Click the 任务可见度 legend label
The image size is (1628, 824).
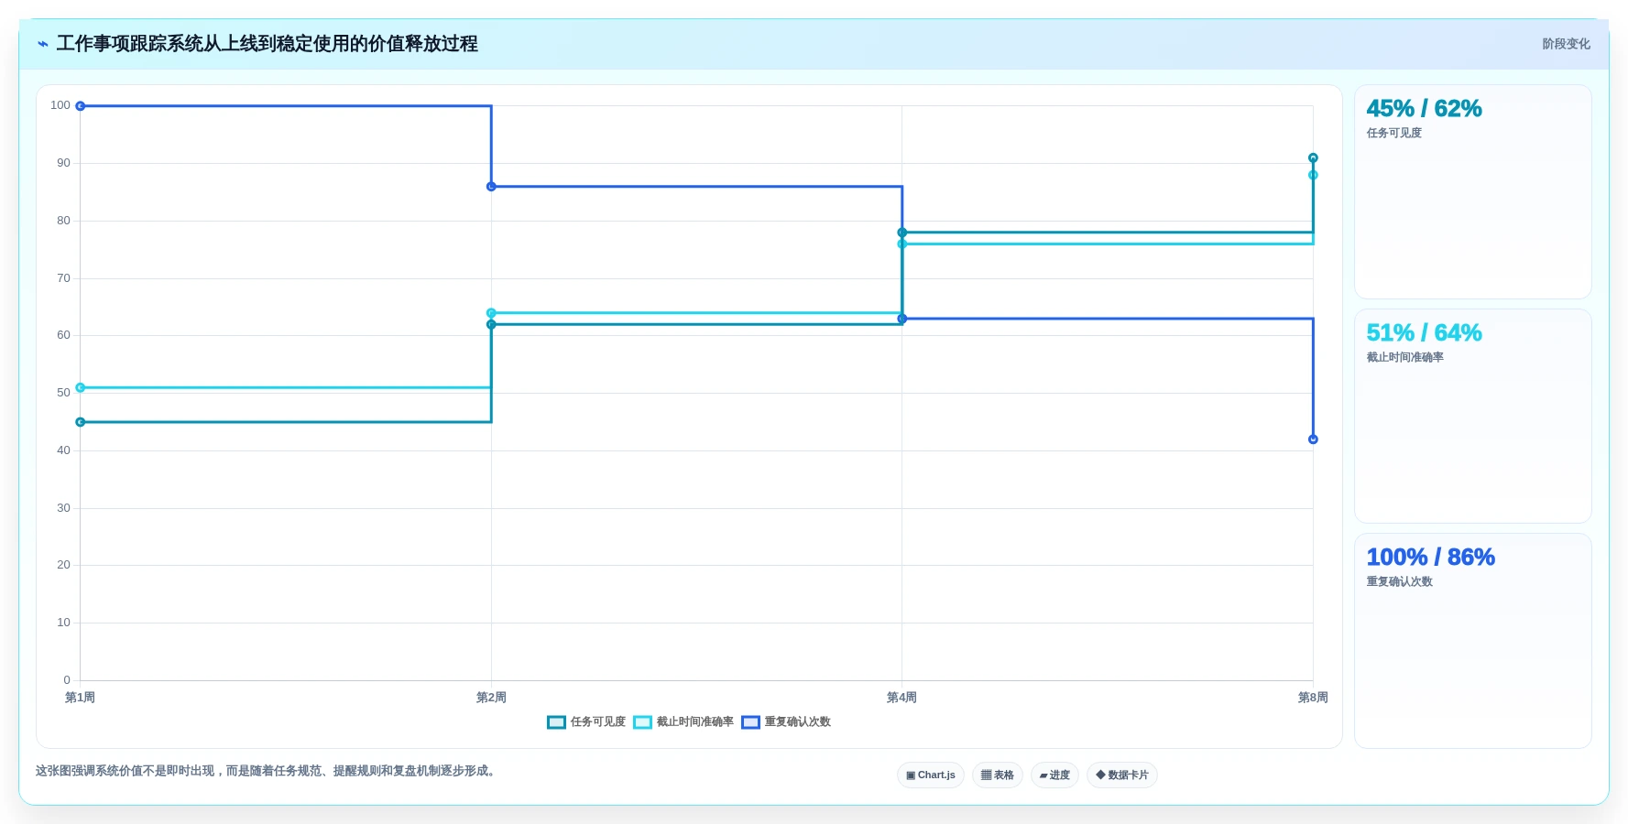tap(597, 722)
